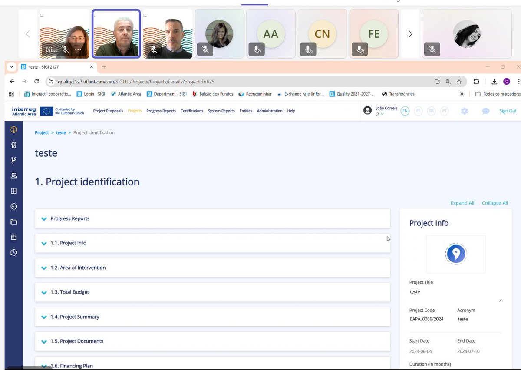Select the teste - SIGI 2127 browser tab

coord(56,67)
